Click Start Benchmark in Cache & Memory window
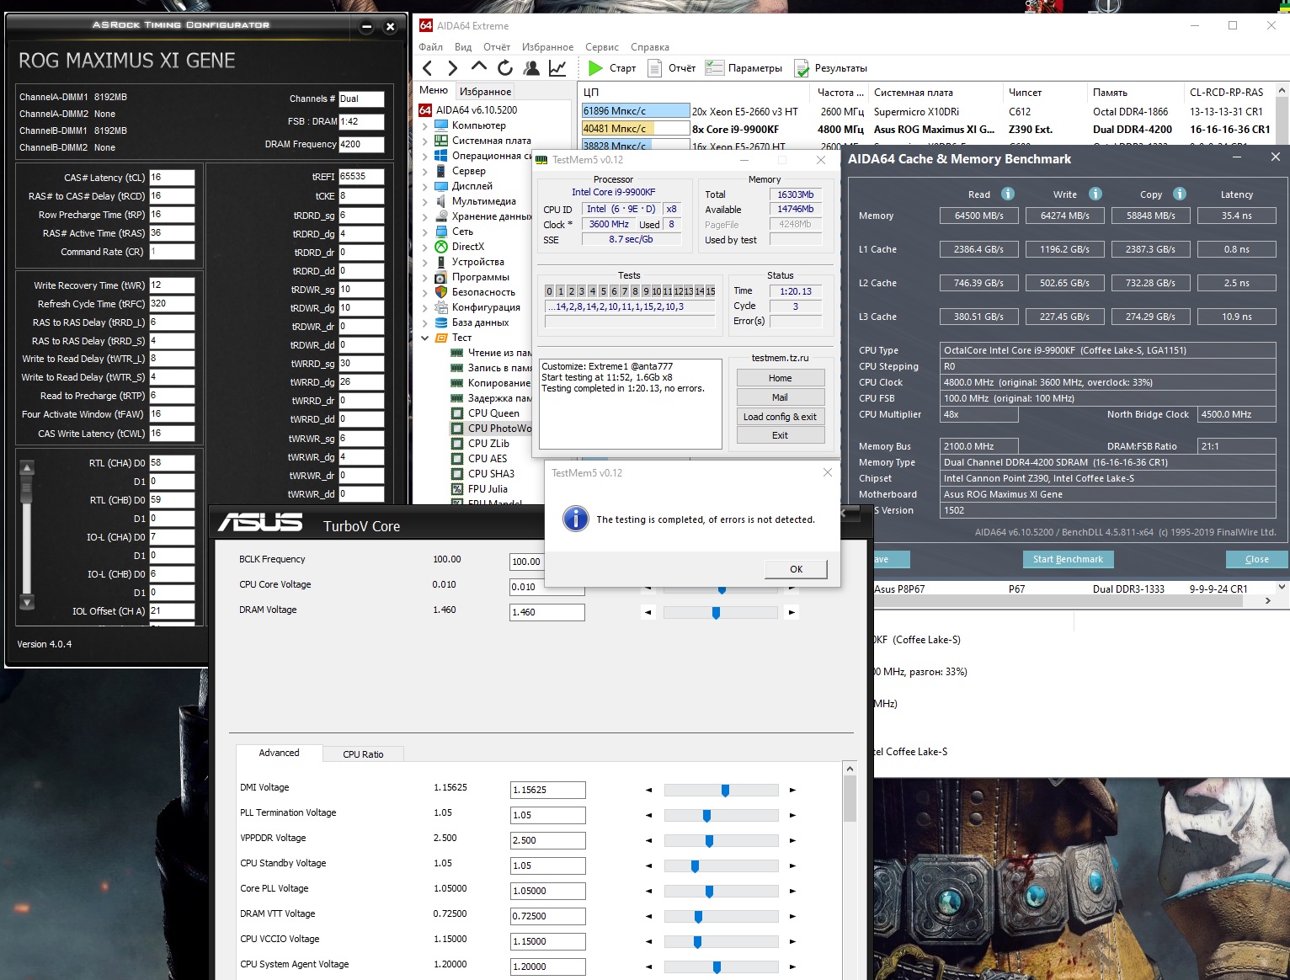Viewport: 1290px width, 980px height. [x=1068, y=559]
